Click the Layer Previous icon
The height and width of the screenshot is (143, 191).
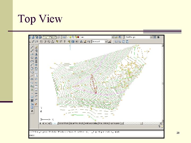click(120, 37)
